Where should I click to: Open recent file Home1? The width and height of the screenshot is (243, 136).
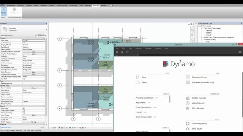click(139, 112)
